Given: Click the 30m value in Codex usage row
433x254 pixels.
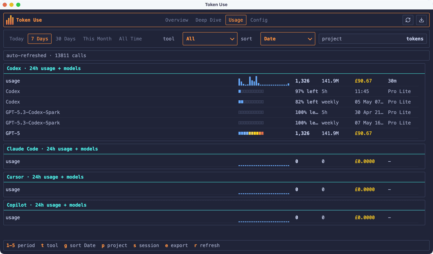Looking at the screenshot, I should [x=392, y=81].
